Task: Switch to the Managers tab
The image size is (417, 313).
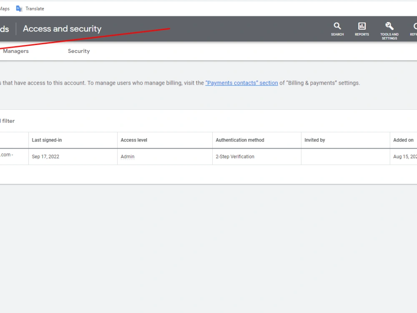Action: 16,51
